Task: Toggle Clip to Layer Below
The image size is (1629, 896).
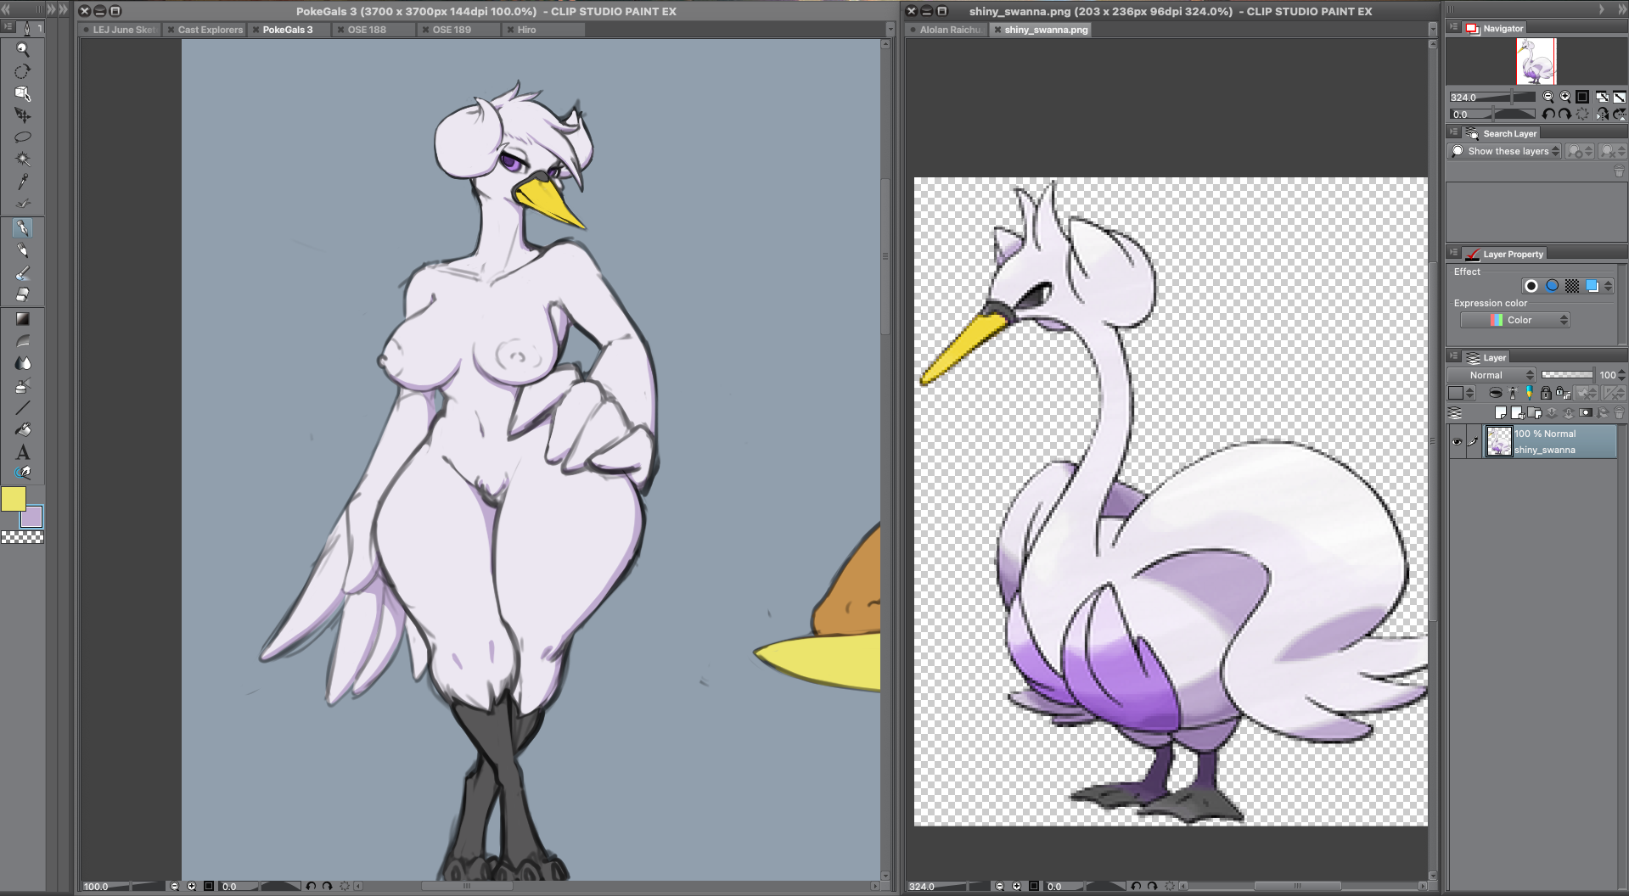Action: click(1496, 393)
